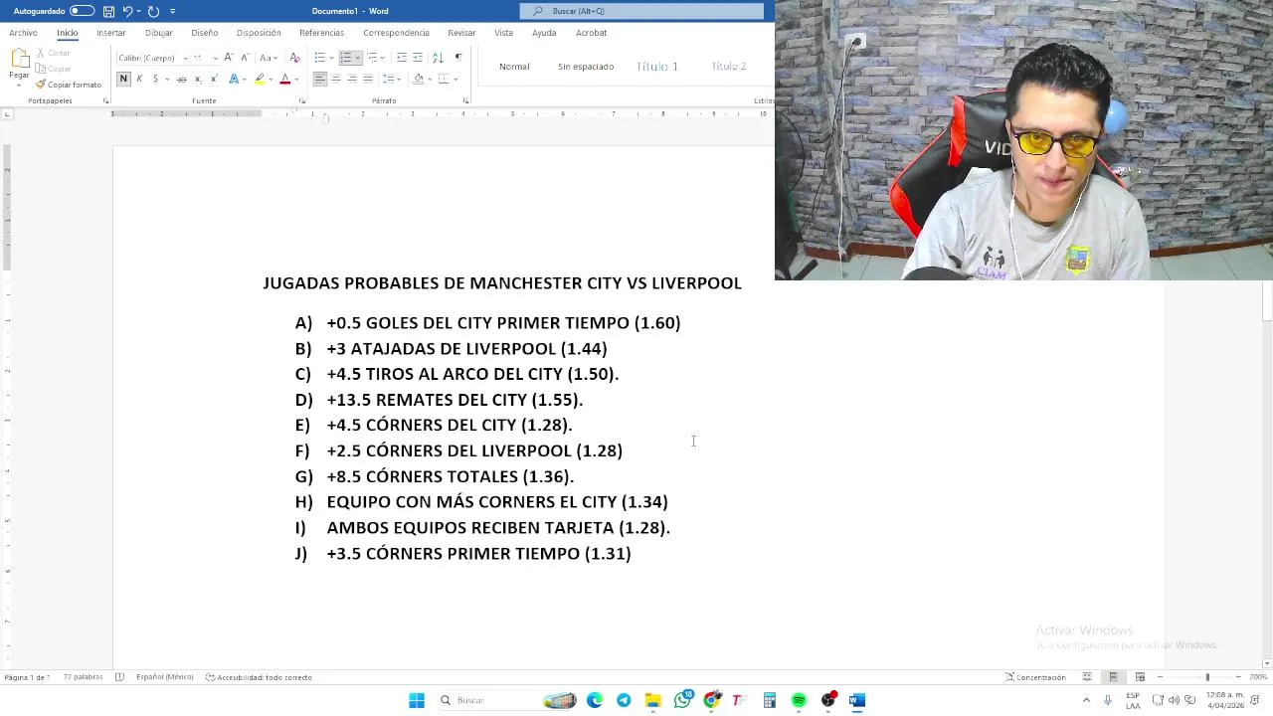Pick text highlight color
The height and width of the screenshot is (716, 1273).
(260, 79)
